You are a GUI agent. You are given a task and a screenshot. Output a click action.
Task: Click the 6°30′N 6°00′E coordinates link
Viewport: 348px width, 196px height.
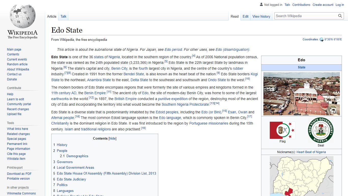(333, 40)
